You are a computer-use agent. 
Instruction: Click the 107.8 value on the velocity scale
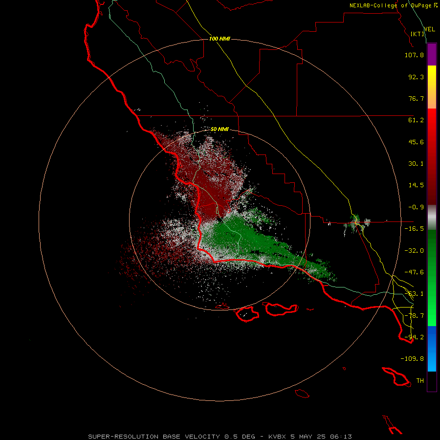click(414, 55)
